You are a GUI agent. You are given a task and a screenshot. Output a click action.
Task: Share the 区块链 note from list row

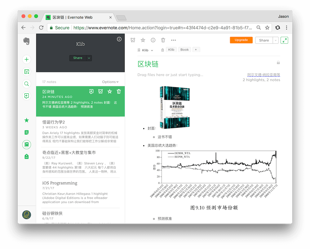pos(91,91)
